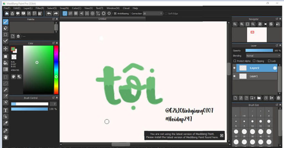This screenshot has height=148, width=284.
Task: Select the Bucket fill tool
Action: 6,63
